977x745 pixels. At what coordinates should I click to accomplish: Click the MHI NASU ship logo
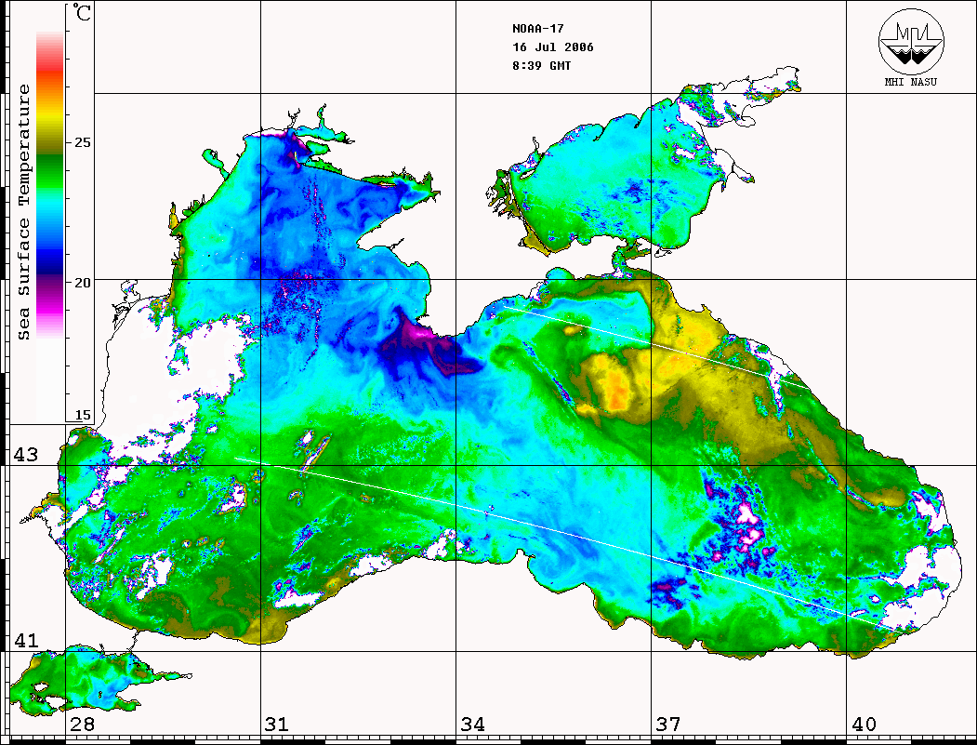point(911,44)
